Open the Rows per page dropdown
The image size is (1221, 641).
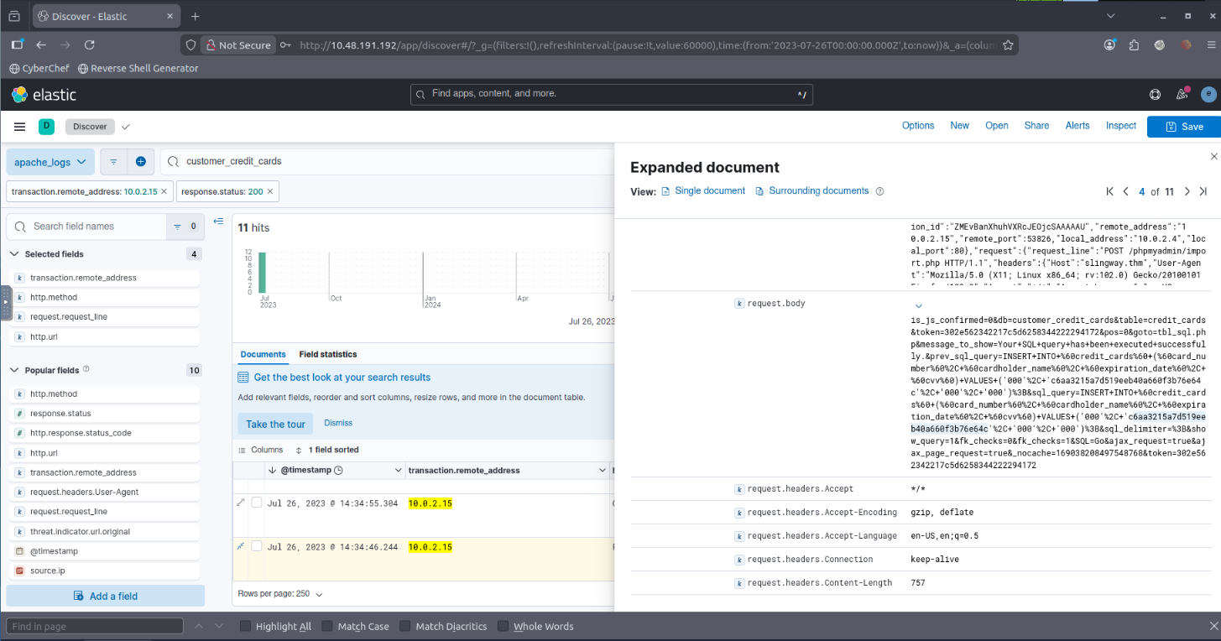pos(280,594)
